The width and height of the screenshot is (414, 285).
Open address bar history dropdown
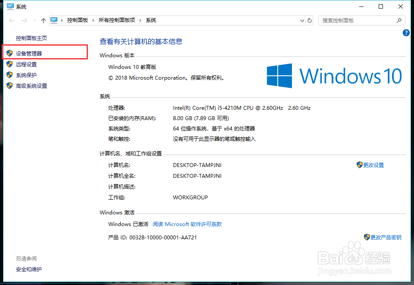[x=302, y=21]
